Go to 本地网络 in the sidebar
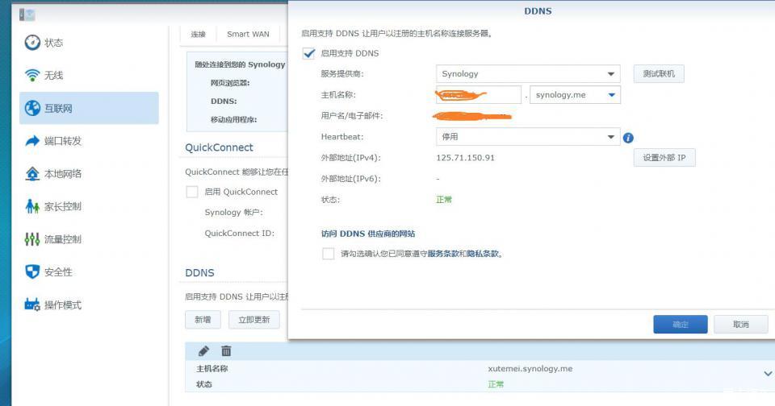Viewport: 775px width, 406px height. coord(63,174)
